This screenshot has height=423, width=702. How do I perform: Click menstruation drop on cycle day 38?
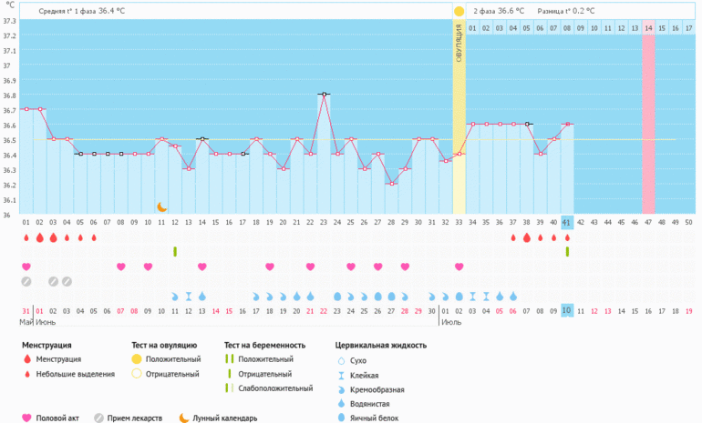[527, 237]
